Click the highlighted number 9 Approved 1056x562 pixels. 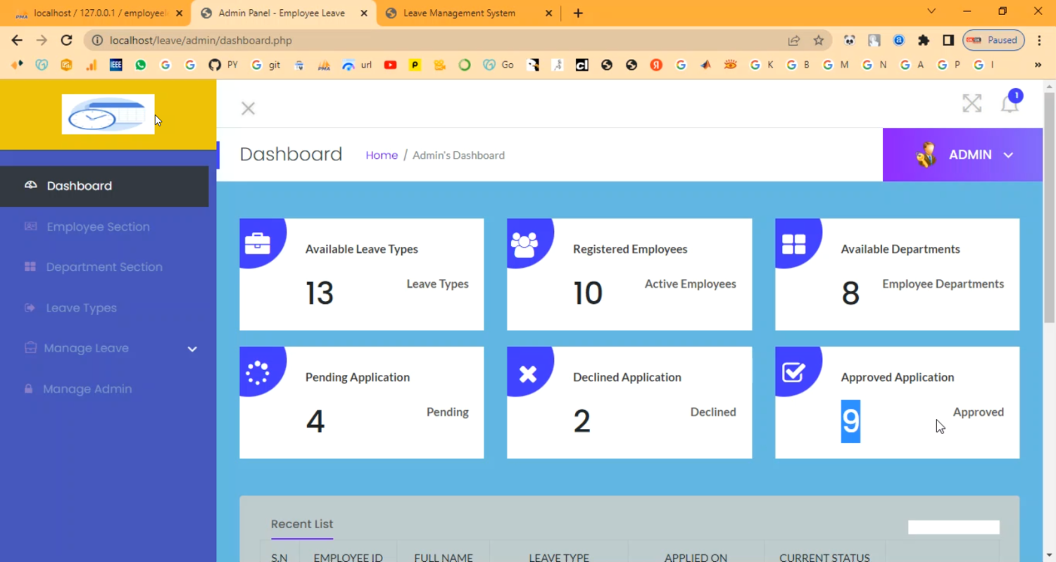point(850,421)
